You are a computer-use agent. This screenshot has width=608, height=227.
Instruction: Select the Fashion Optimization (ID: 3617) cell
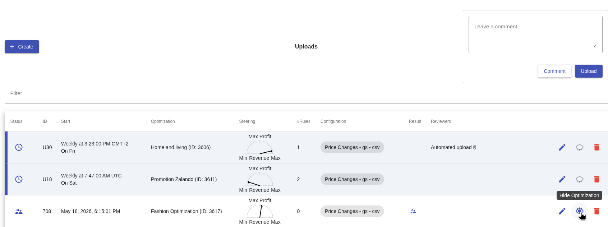click(x=186, y=211)
